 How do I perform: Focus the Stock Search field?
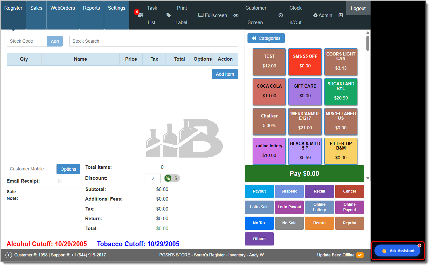[x=154, y=41]
